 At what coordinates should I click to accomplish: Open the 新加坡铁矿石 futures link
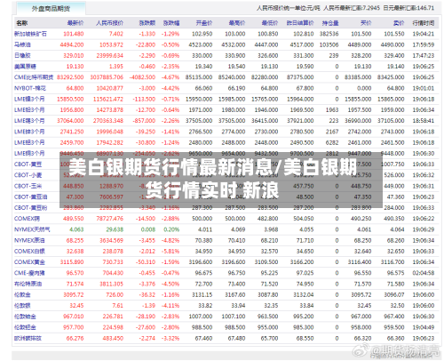[x=30, y=34]
